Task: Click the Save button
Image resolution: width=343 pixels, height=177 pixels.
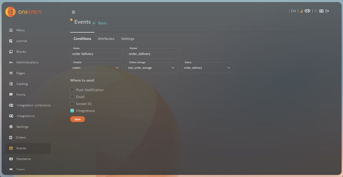Action: tap(78, 119)
